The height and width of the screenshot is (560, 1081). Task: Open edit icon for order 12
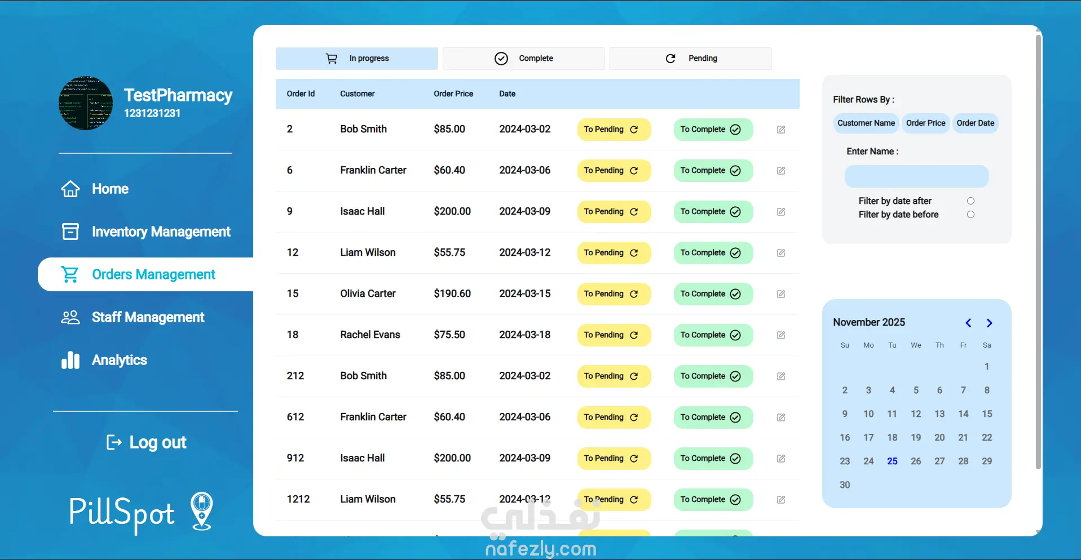(781, 253)
